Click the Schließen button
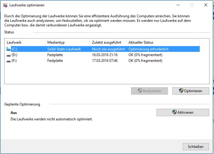This screenshot has height=154, width=214. 196,147
